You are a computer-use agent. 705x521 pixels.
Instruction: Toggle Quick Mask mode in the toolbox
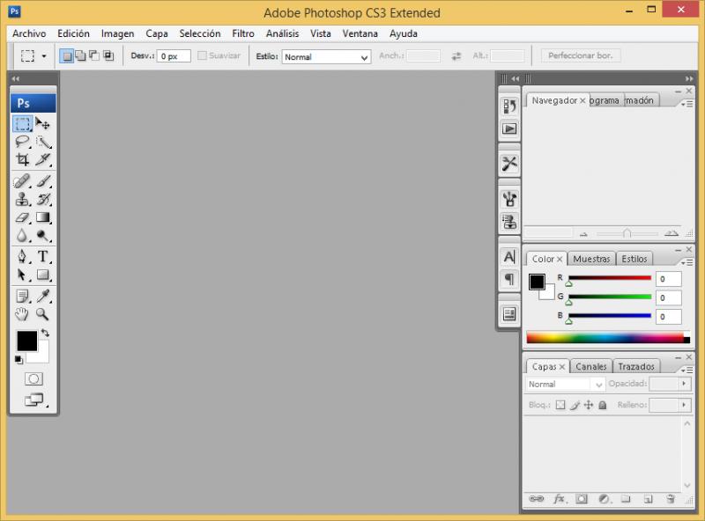click(x=33, y=378)
